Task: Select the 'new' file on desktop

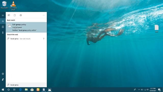Action: [157, 29]
